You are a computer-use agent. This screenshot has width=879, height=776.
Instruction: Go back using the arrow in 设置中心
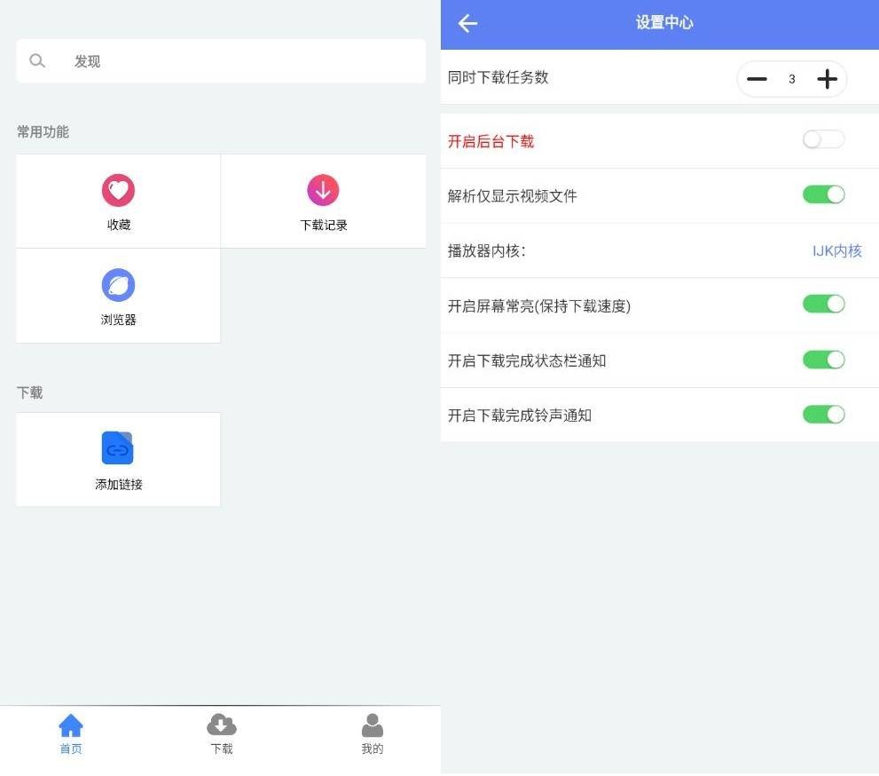(x=467, y=24)
